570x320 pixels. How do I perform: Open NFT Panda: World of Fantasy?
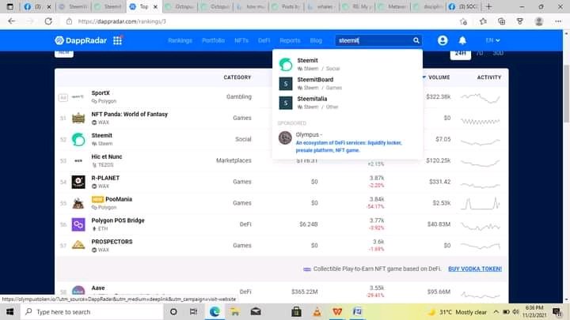click(x=129, y=114)
